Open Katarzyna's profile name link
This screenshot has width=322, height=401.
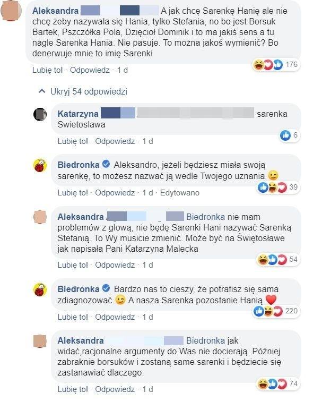coord(77,113)
